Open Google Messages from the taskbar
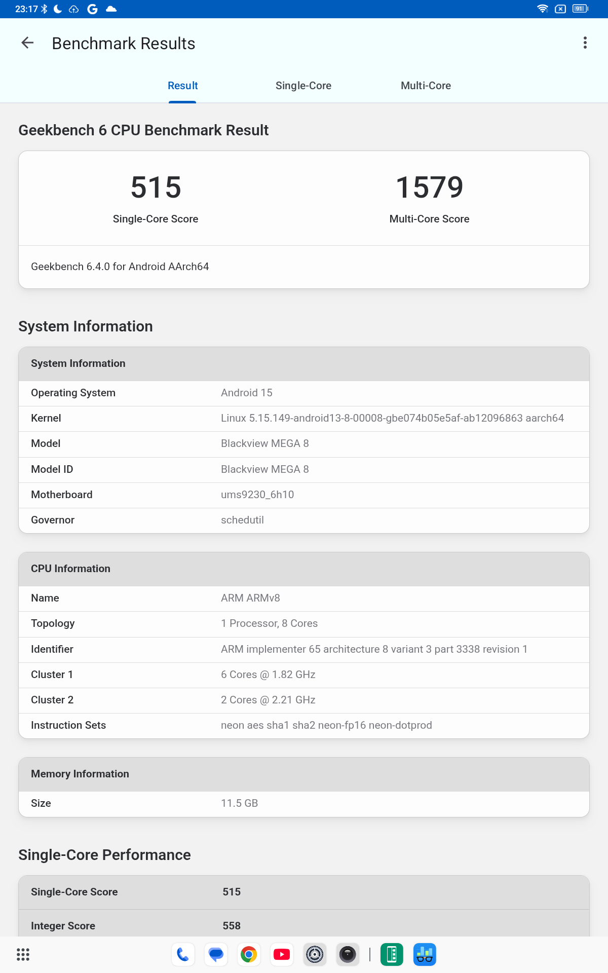The image size is (608, 973). 216,955
